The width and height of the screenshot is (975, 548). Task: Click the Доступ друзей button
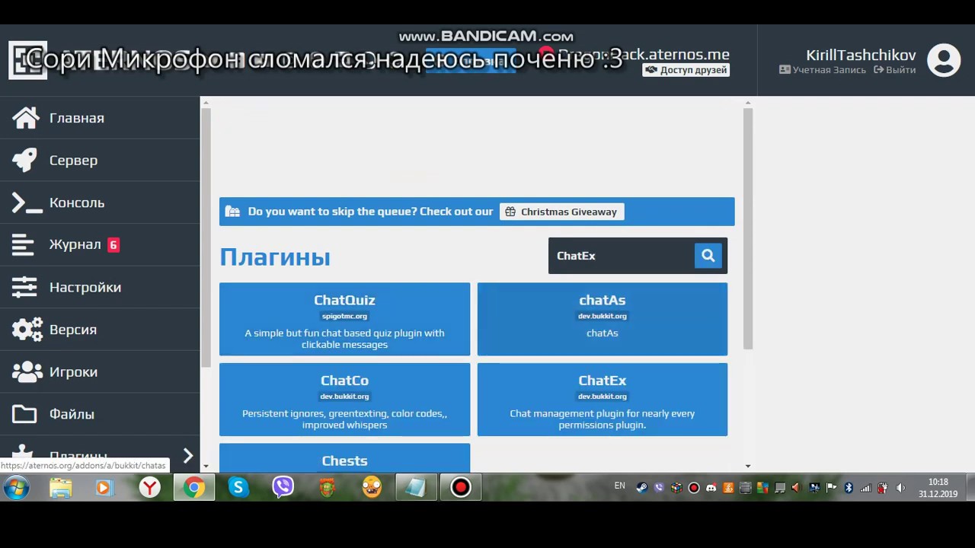tap(686, 70)
